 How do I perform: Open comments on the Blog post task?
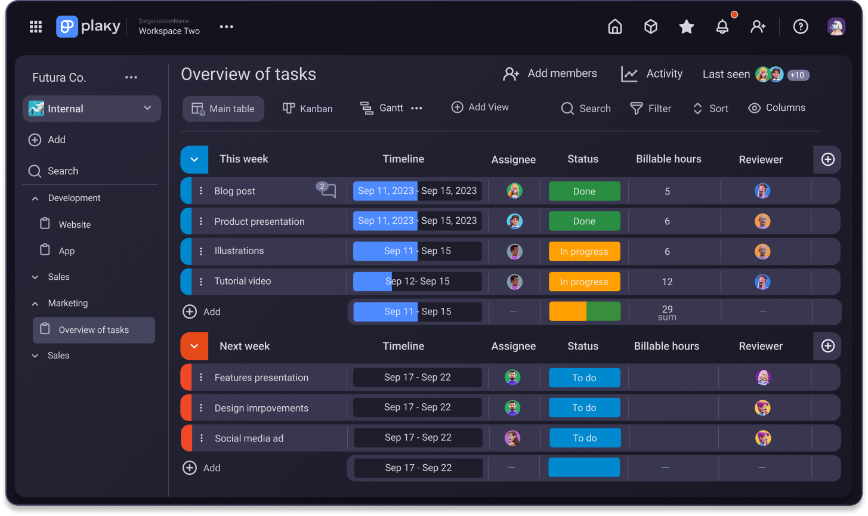(x=326, y=190)
